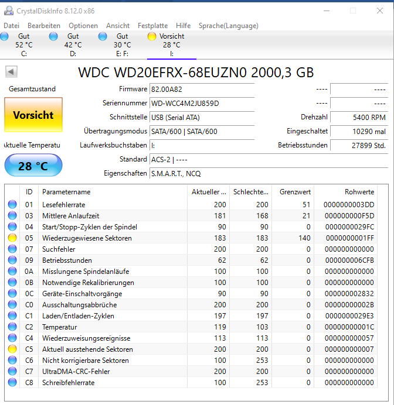Image resolution: width=394 pixels, height=405 pixels.
Task: Click the Rohwerte column header
Action: (x=345, y=191)
